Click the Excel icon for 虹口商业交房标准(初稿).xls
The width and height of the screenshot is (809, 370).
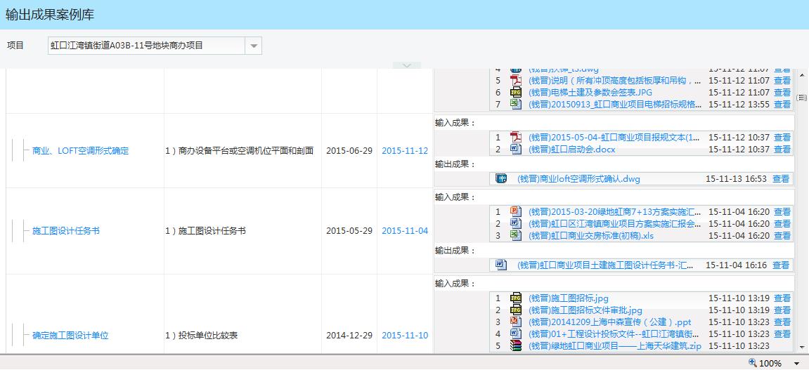pyautogui.click(x=516, y=236)
